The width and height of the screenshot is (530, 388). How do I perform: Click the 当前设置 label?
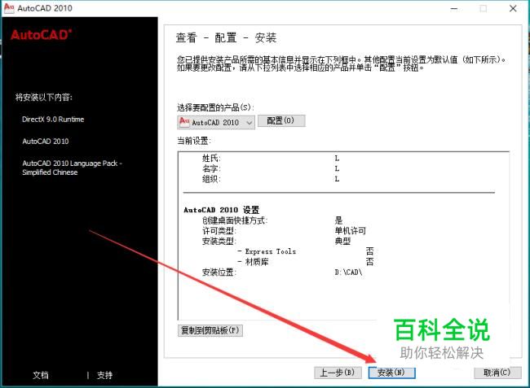(194, 141)
